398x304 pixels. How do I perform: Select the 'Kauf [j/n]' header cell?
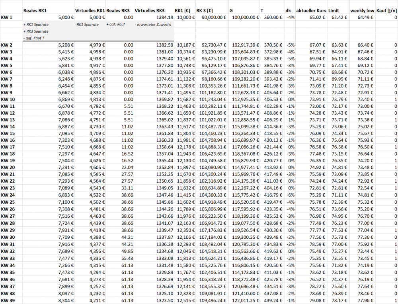click(386, 11)
